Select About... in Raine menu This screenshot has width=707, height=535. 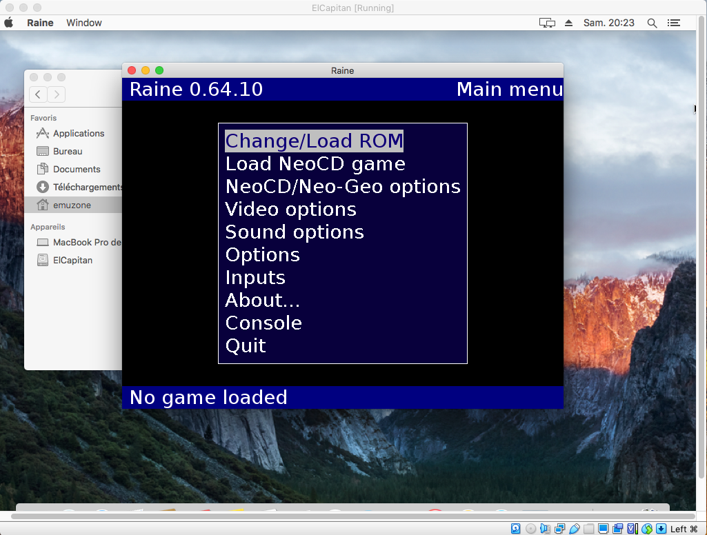[262, 300]
